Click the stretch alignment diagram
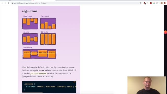 pos(48,39)
